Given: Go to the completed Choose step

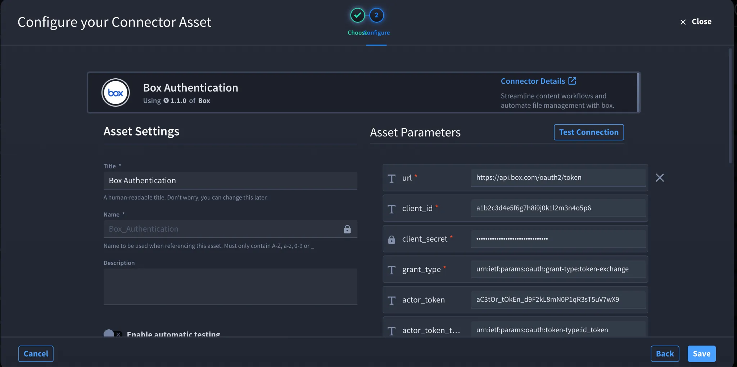Looking at the screenshot, I should pos(357,15).
